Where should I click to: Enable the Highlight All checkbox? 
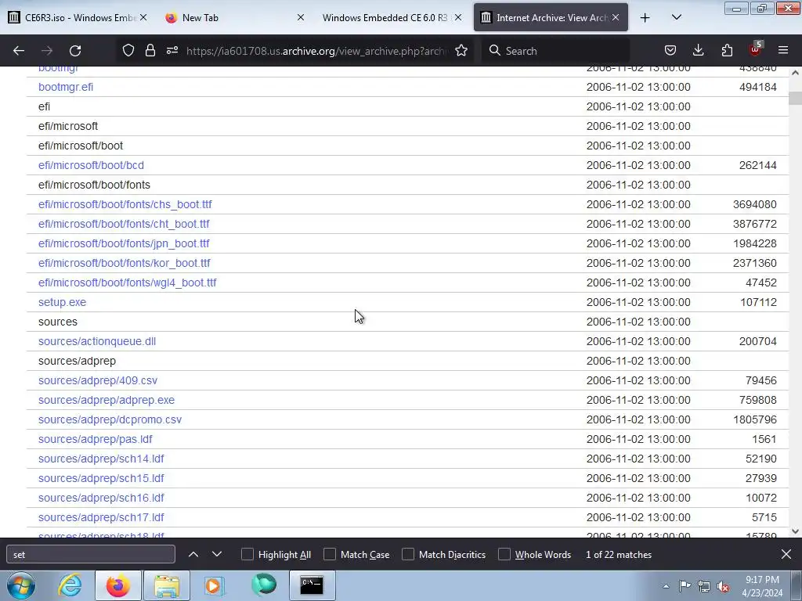[247, 555]
